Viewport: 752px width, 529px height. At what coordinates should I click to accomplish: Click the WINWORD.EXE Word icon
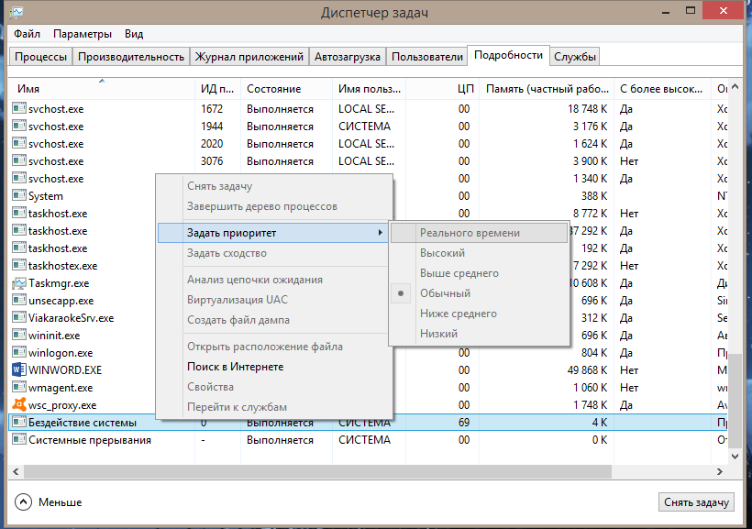(x=19, y=370)
